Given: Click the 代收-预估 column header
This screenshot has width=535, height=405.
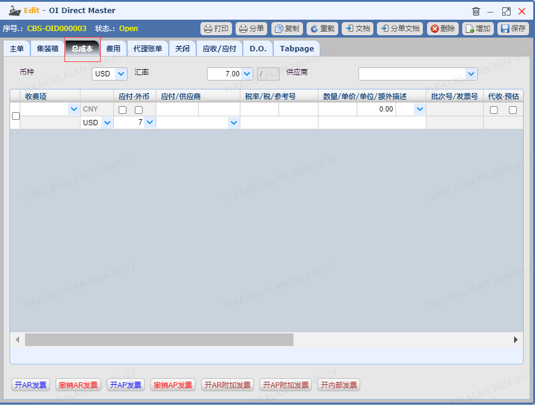Looking at the screenshot, I should tap(503, 96).
